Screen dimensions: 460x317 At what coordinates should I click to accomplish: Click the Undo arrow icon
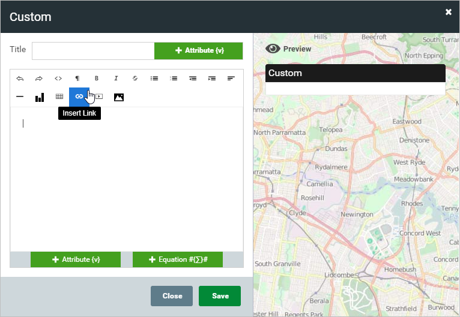tap(20, 79)
